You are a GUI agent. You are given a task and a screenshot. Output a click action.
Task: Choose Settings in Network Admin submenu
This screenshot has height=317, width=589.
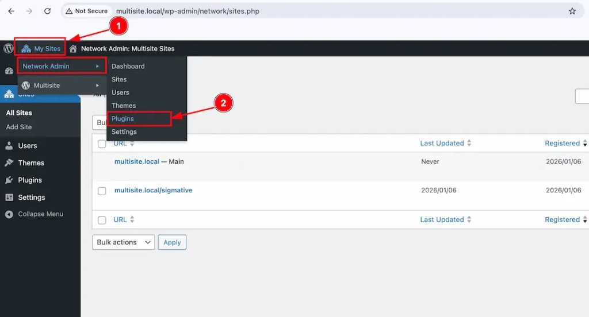click(124, 132)
